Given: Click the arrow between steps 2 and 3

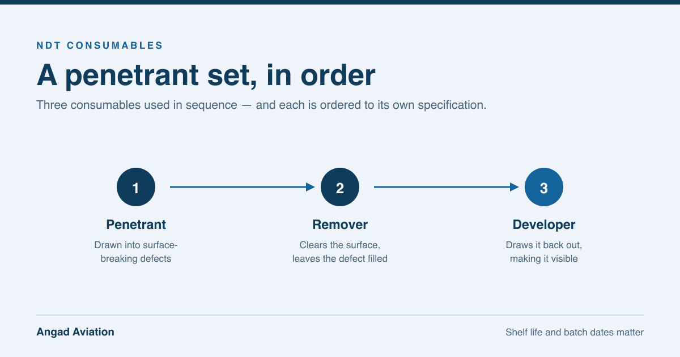Looking at the screenshot, I should [447, 187].
